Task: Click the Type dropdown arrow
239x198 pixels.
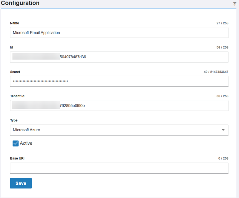Action: point(223,130)
